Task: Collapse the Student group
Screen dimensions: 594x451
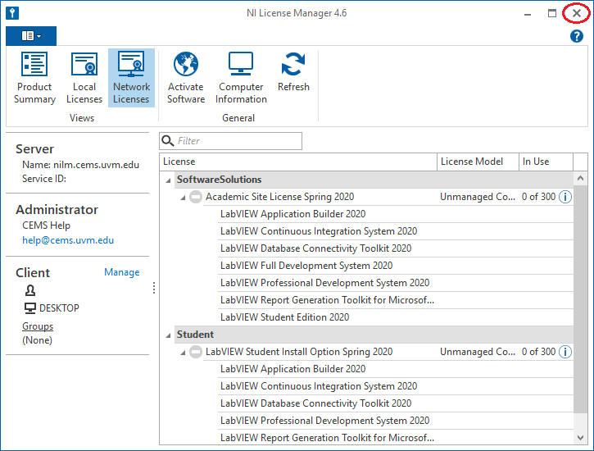Action: tap(169, 335)
